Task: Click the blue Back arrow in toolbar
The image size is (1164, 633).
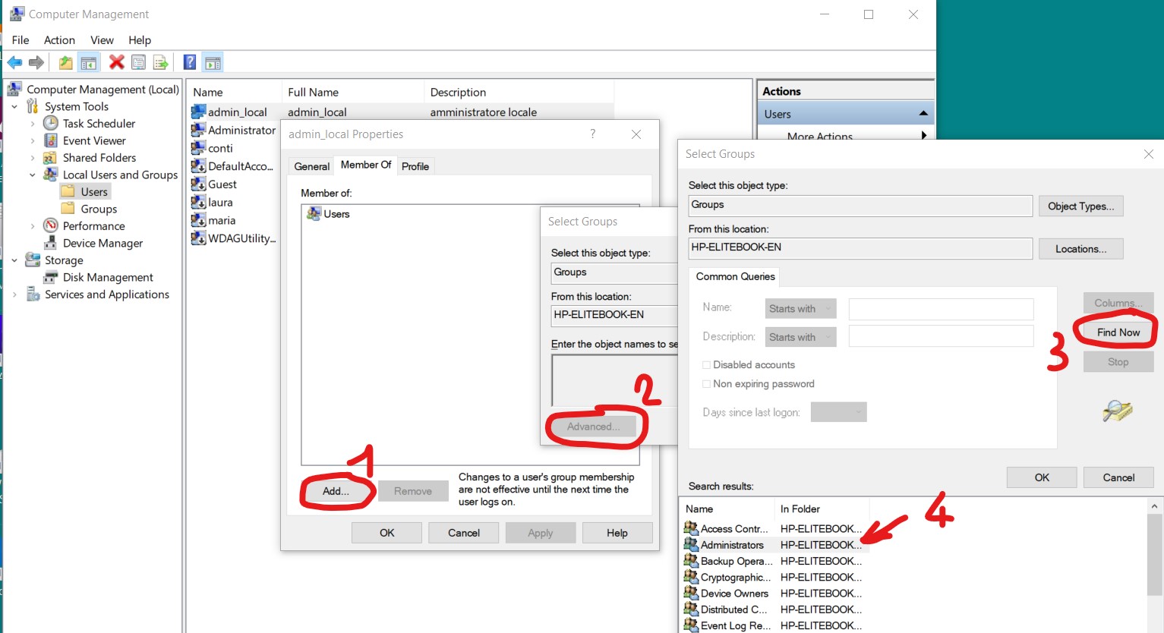Action: coord(14,62)
